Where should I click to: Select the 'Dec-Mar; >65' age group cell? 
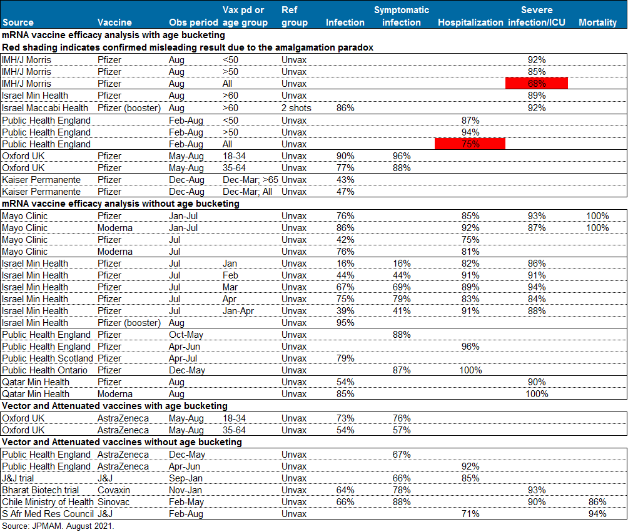[250, 180]
